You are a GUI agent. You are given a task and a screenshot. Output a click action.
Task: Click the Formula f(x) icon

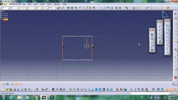[43, 89]
